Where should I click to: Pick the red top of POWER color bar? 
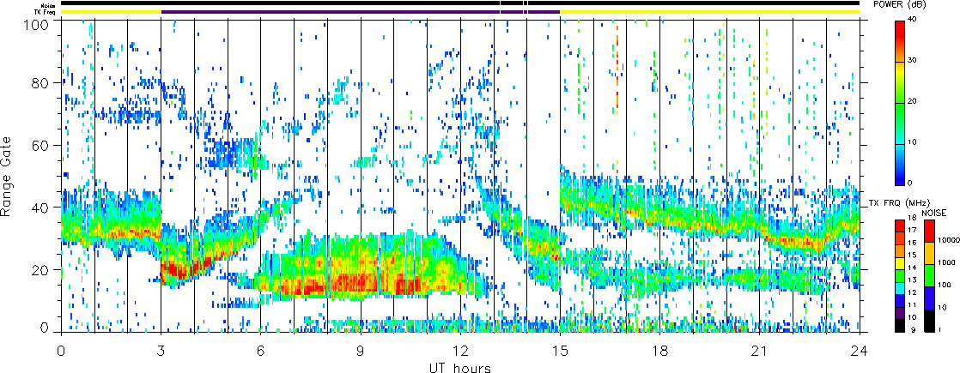[899, 31]
